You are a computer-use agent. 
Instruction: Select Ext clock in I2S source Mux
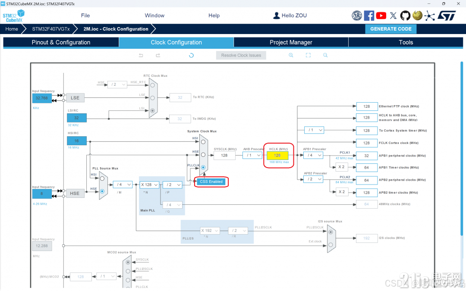(x=331, y=245)
